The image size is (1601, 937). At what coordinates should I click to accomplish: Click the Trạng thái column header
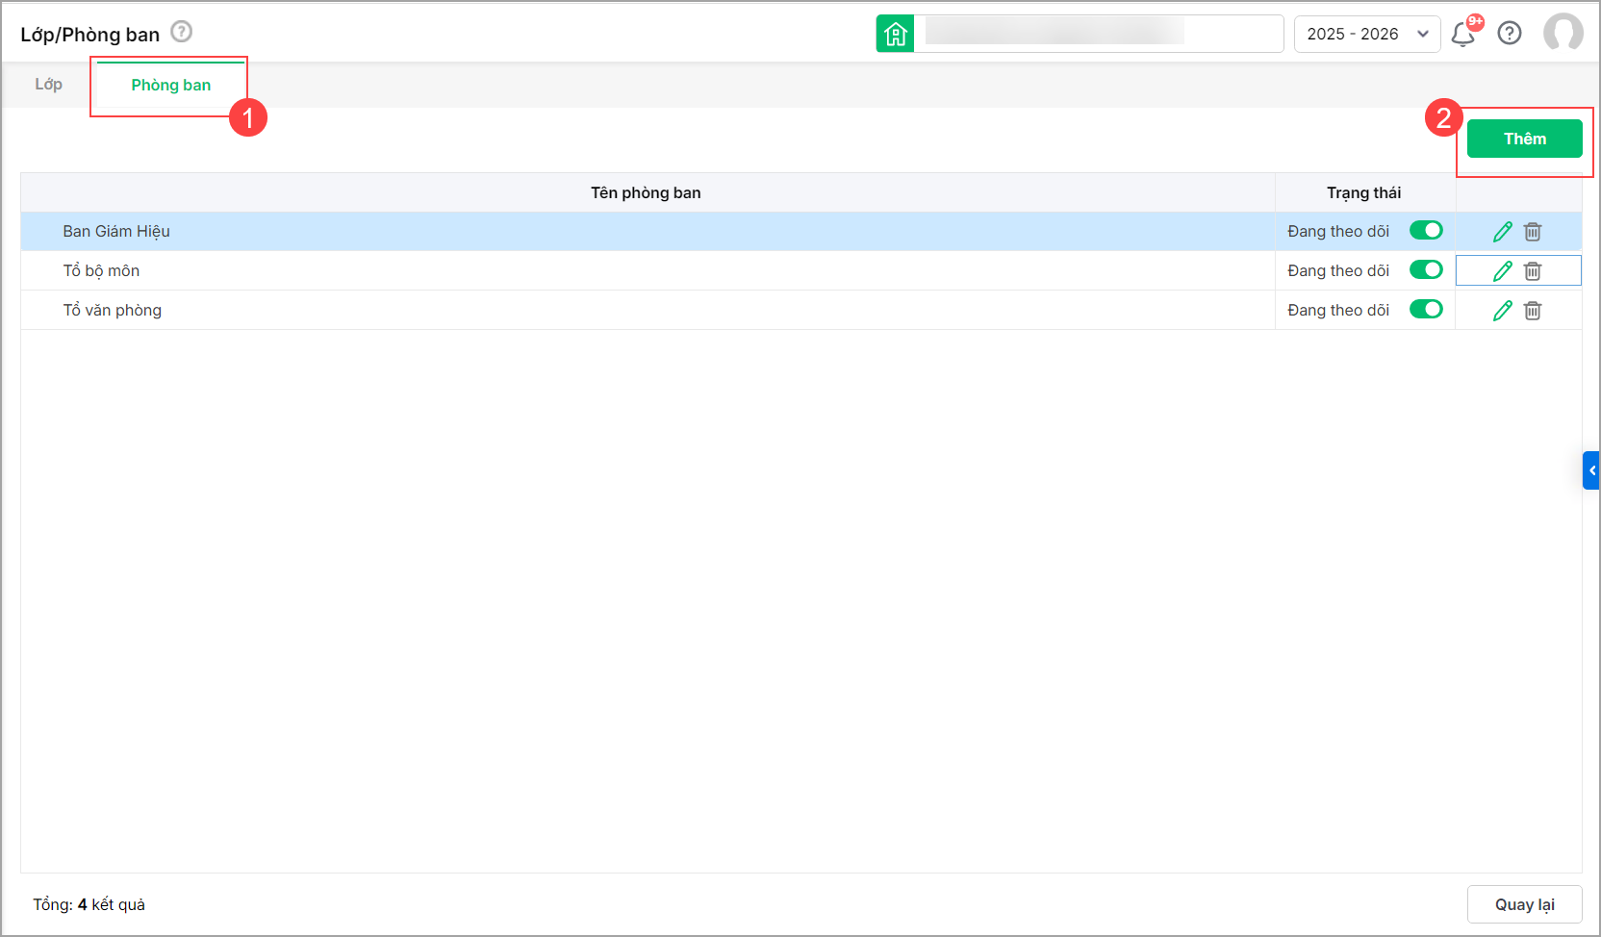1364,192
